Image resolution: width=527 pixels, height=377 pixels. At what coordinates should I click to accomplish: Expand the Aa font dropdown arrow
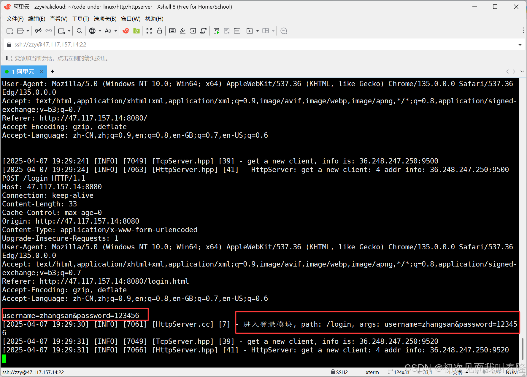(x=116, y=31)
